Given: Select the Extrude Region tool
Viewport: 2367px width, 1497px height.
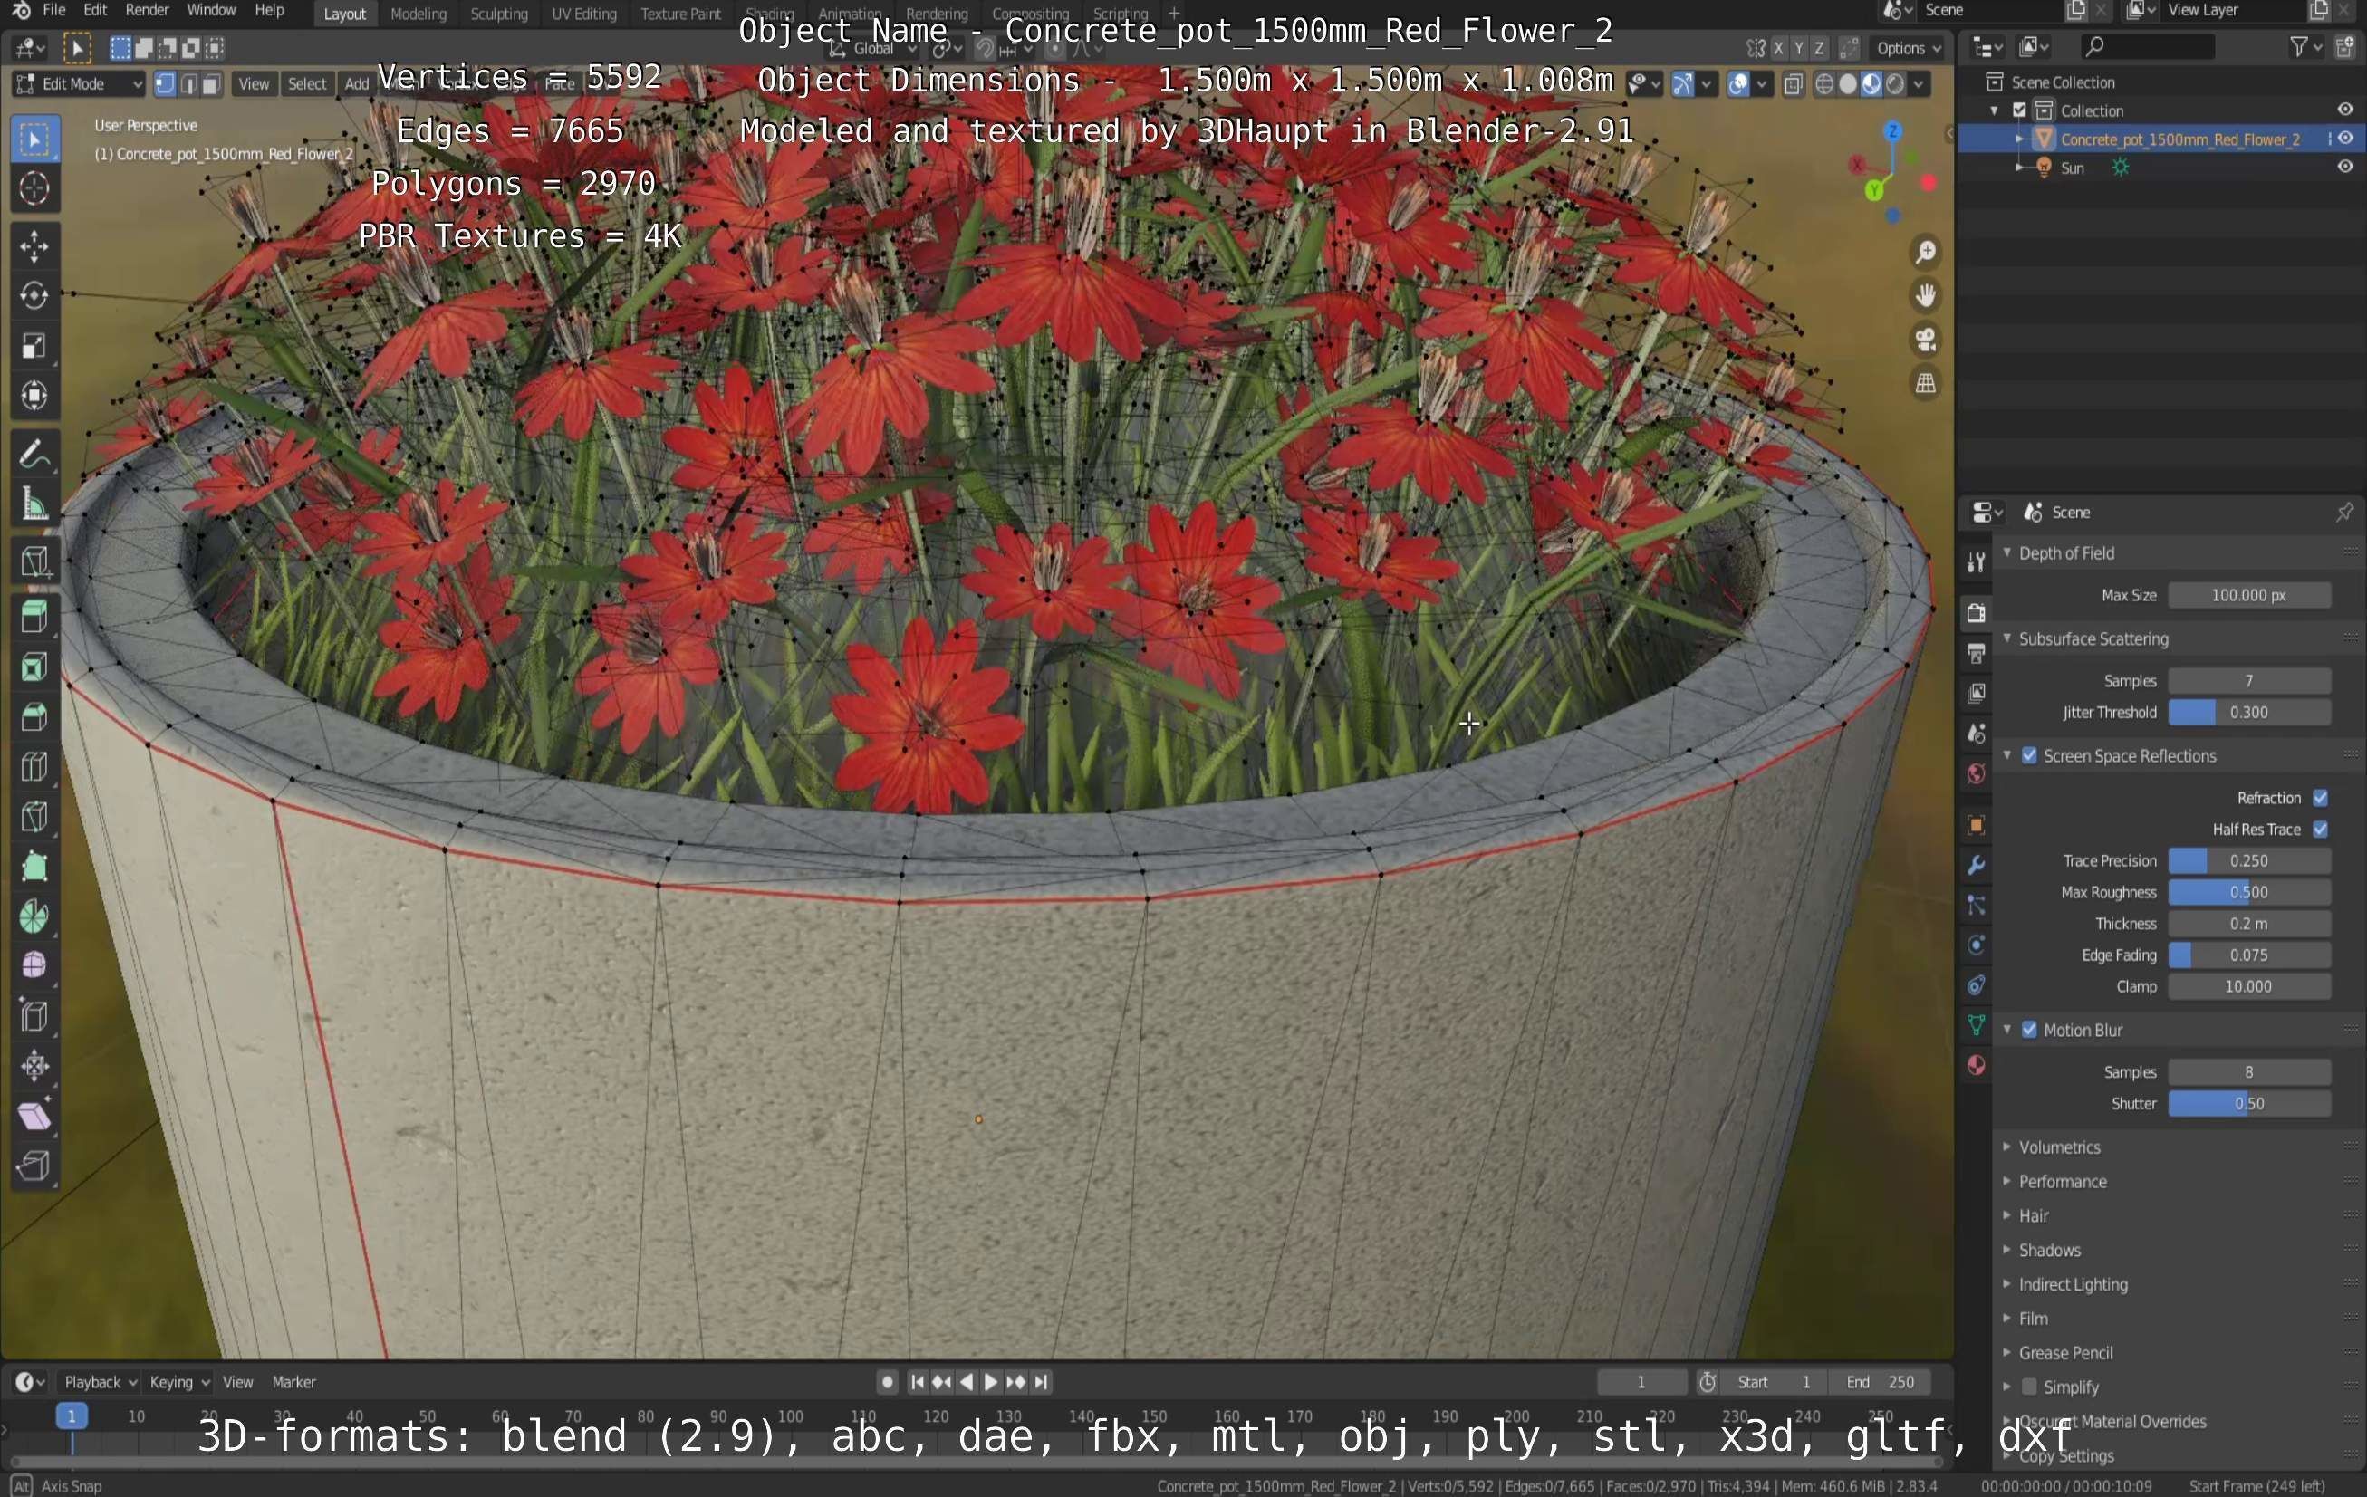Looking at the screenshot, I should pos(34,618).
